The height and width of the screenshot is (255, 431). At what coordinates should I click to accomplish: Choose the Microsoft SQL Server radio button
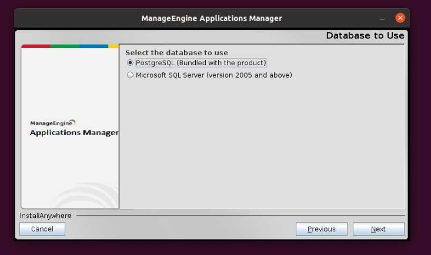131,75
